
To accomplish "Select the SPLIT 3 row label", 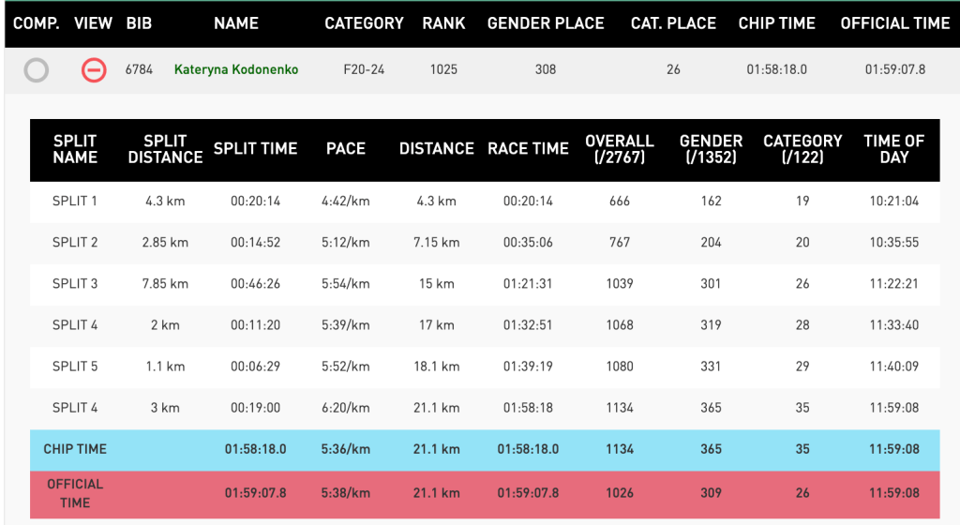I will tap(75, 283).
